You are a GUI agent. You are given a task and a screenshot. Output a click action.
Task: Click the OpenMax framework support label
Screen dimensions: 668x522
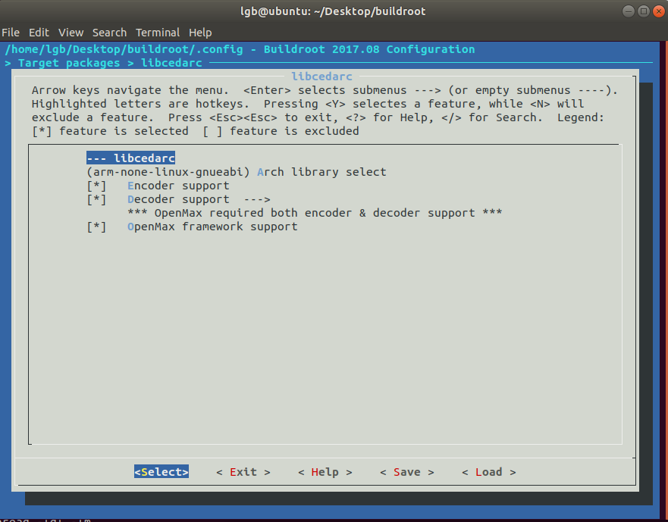point(212,227)
